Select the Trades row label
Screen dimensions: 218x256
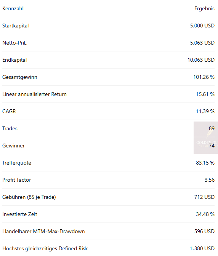[x=10, y=128]
